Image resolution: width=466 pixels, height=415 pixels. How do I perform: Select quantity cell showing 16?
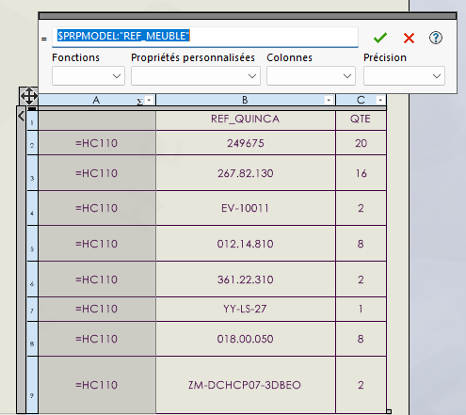pos(361,173)
